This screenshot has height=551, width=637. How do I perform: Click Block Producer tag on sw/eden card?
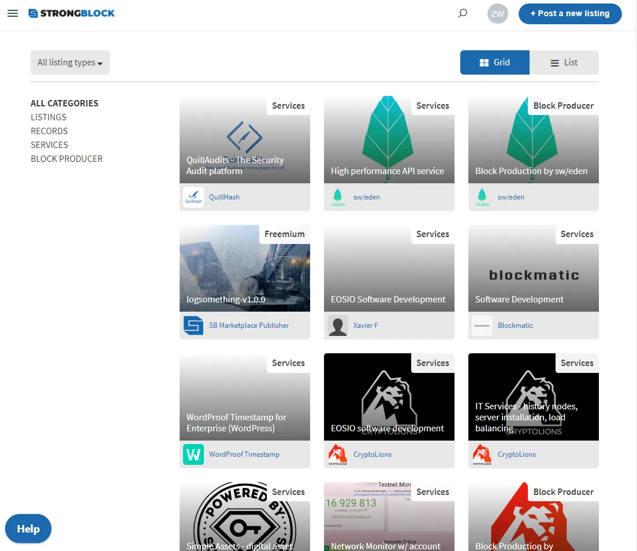(x=563, y=106)
